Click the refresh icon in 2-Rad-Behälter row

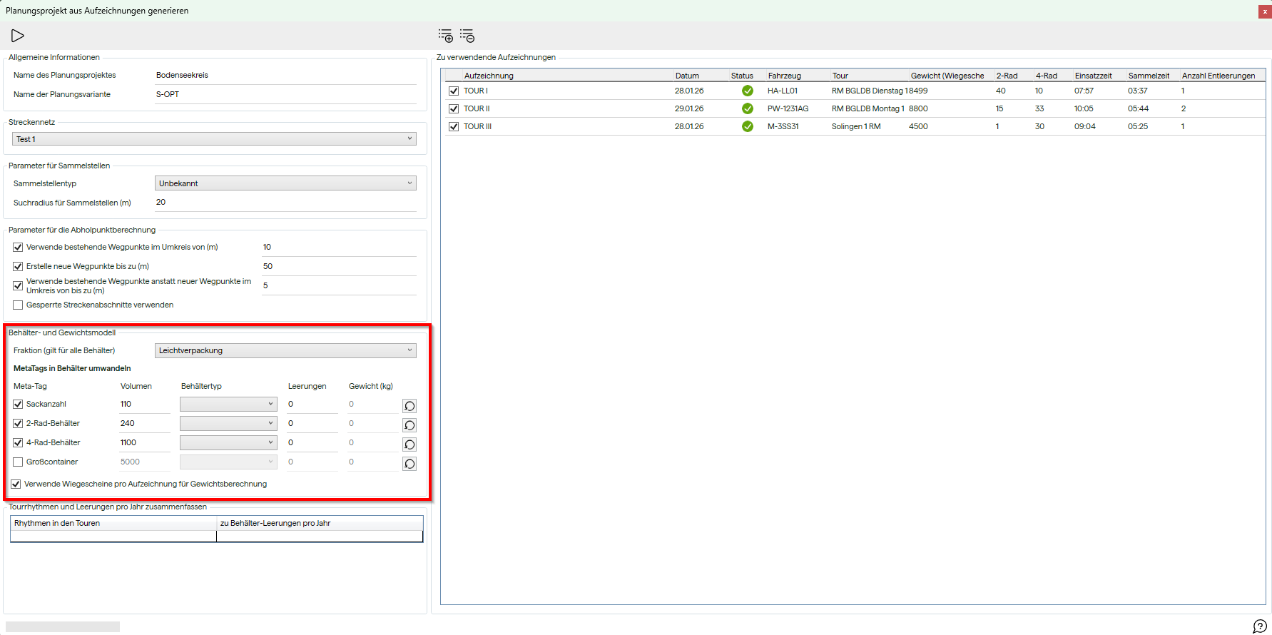pos(409,425)
